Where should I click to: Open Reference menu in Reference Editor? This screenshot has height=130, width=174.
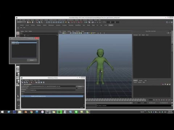[27, 80]
